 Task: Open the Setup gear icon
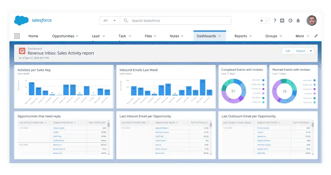click(290, 20)
